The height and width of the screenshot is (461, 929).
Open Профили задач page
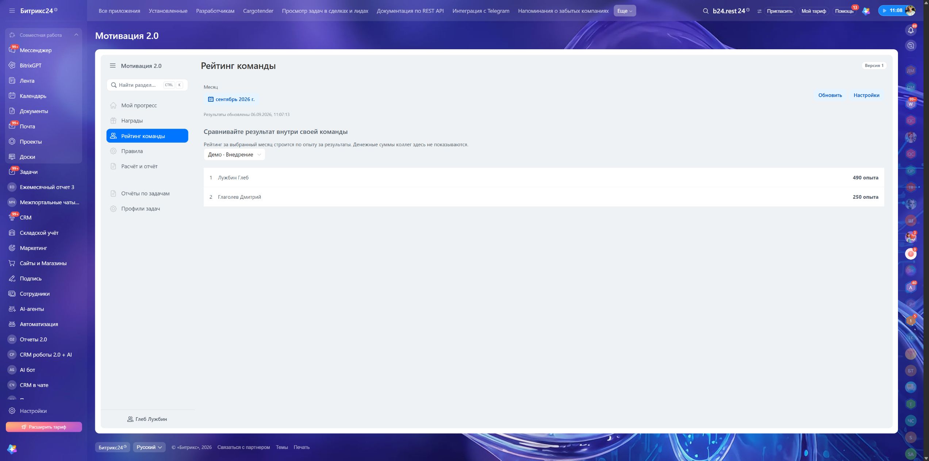147,209
